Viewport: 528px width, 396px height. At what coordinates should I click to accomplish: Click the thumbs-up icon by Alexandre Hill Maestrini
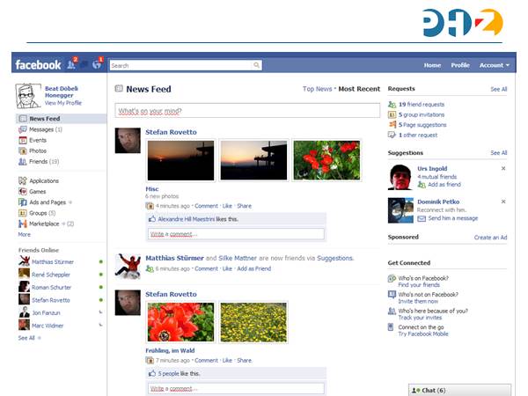click(152, 219)
